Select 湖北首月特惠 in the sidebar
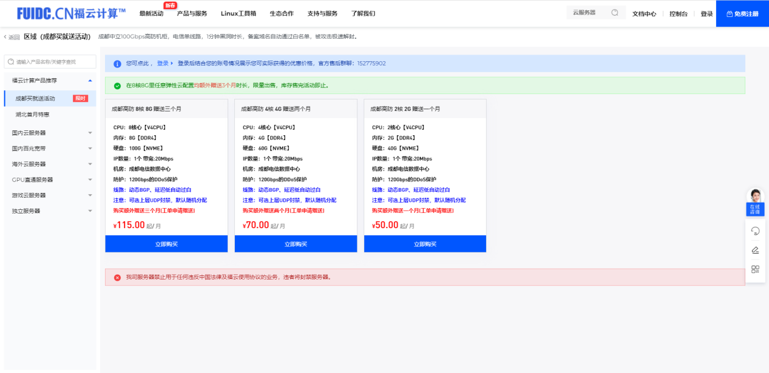Viewport: 769px width, 373px height. [32, 114]
